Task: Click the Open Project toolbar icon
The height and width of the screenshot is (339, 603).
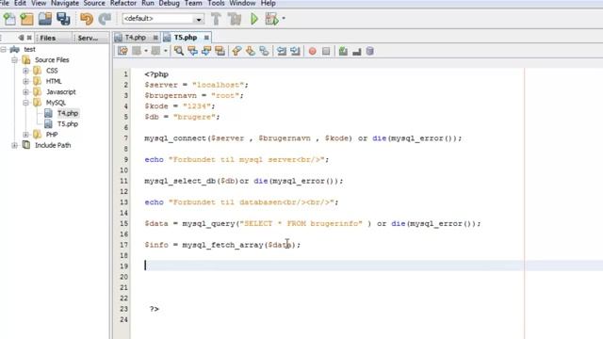Action: pyautogui.click(x=45, y=19)
